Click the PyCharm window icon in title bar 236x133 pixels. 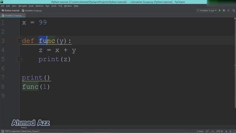coord(1,2)
